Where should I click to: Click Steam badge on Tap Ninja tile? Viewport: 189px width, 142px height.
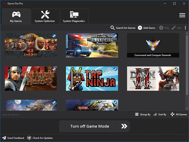coord(115,69)
